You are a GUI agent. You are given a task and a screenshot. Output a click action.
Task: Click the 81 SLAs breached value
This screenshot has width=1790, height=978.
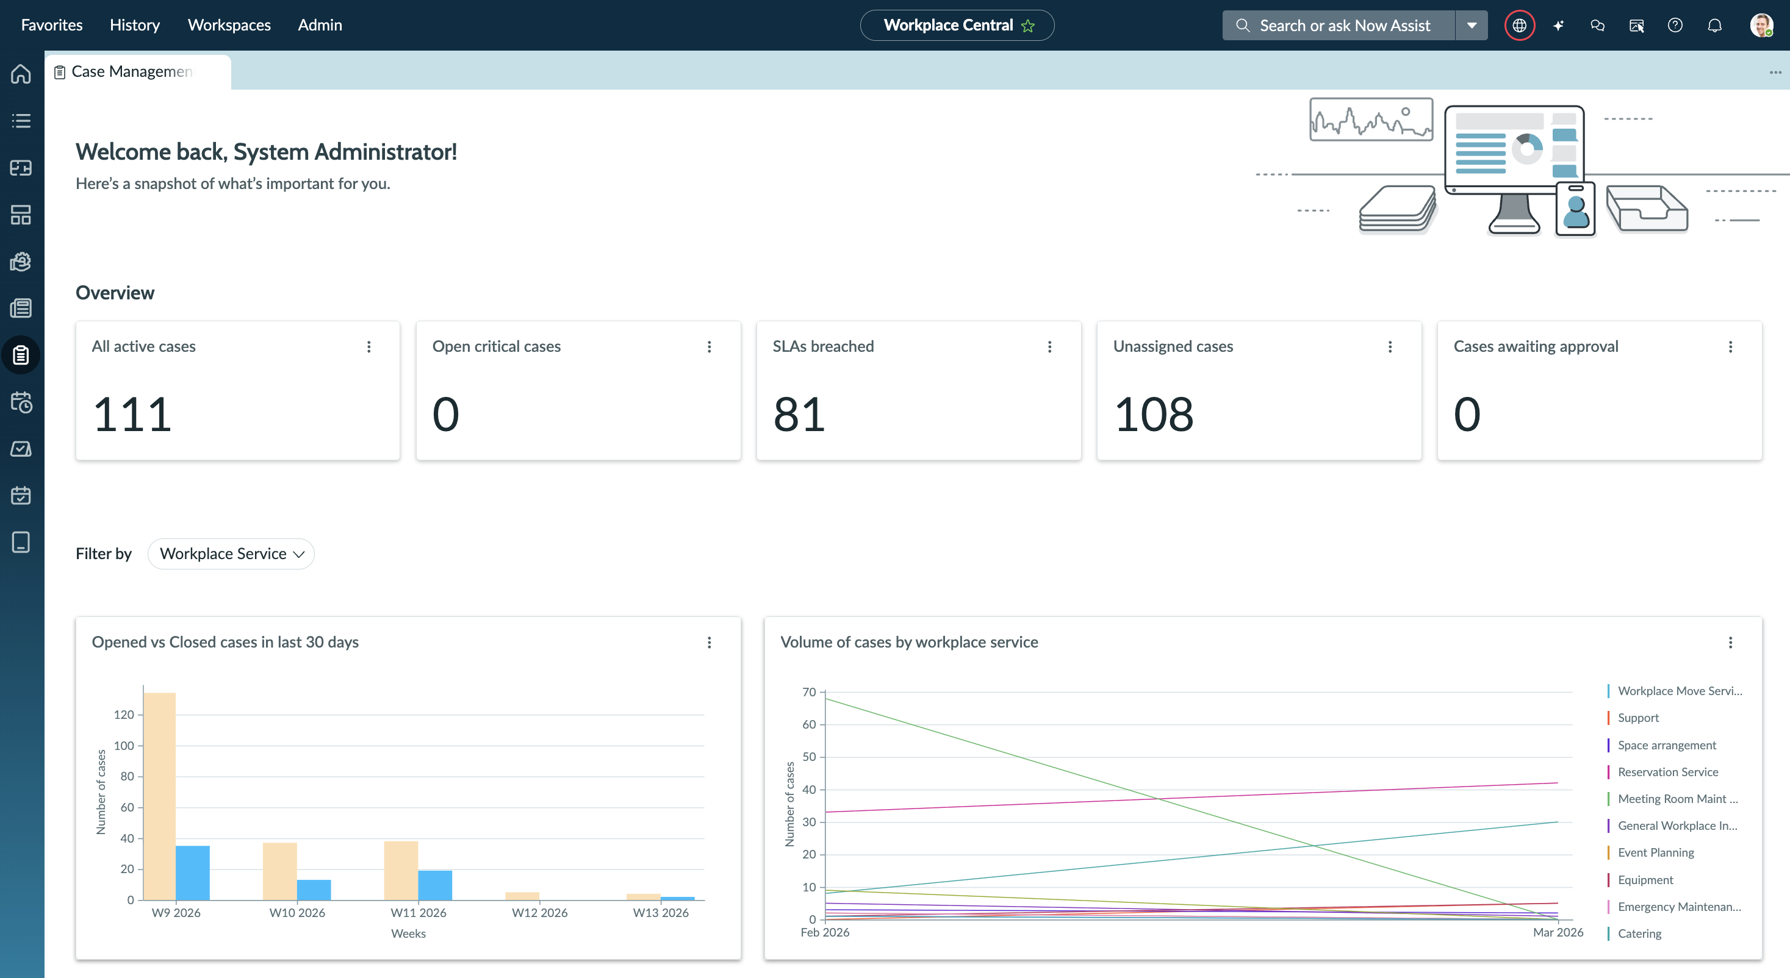[x=799, y=415]
